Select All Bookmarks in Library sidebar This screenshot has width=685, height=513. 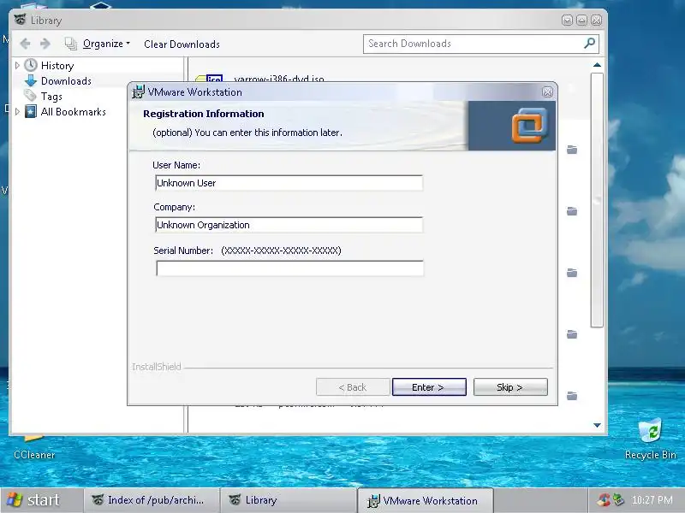click(x=74, y=112)
